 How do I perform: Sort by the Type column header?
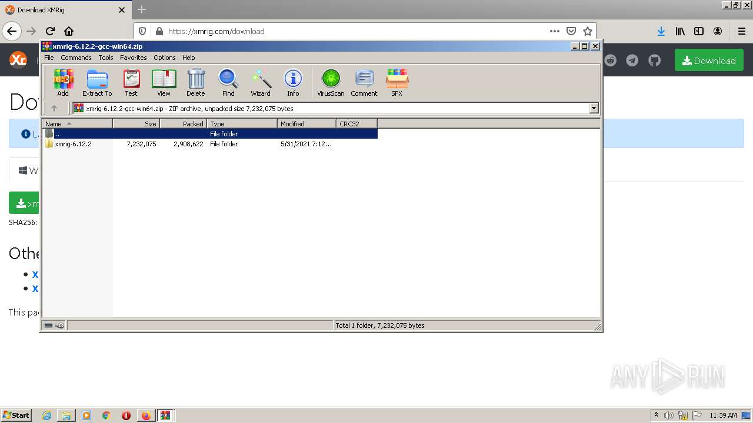pos(242,123)
